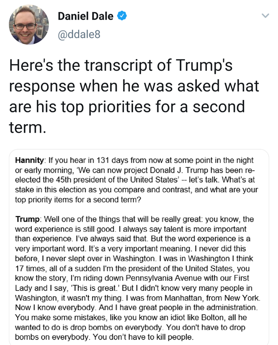Click "top priority items for a second term?"
278x345 pixels.
78,200
